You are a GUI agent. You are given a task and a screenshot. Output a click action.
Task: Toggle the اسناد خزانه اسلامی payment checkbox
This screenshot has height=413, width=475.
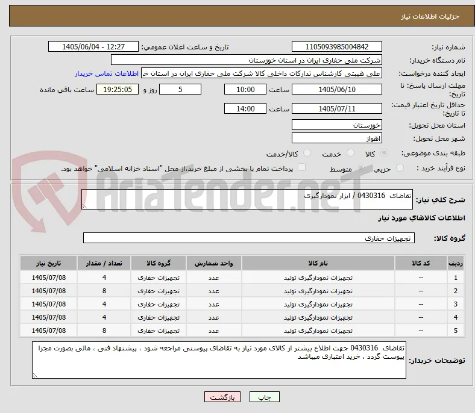point(302,167)
